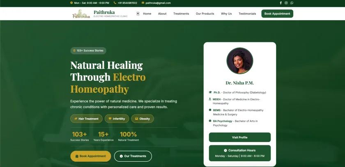This screenshot has height=167, width=345.
Task: Click the email envelope icon in top bar
Action: coord(143,3)
